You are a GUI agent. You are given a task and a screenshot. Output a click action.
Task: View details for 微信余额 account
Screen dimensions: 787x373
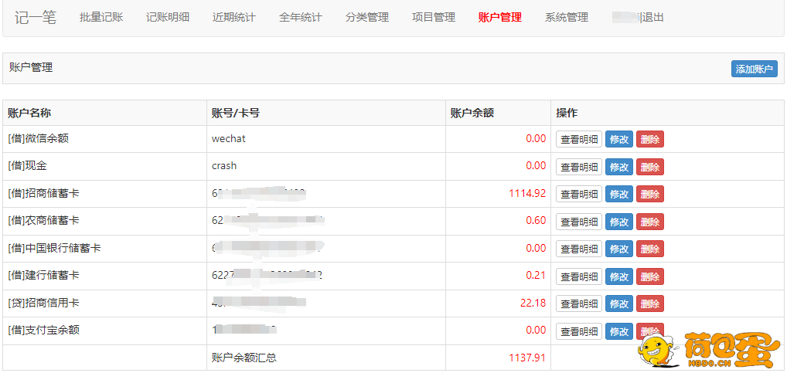(579, 139)
